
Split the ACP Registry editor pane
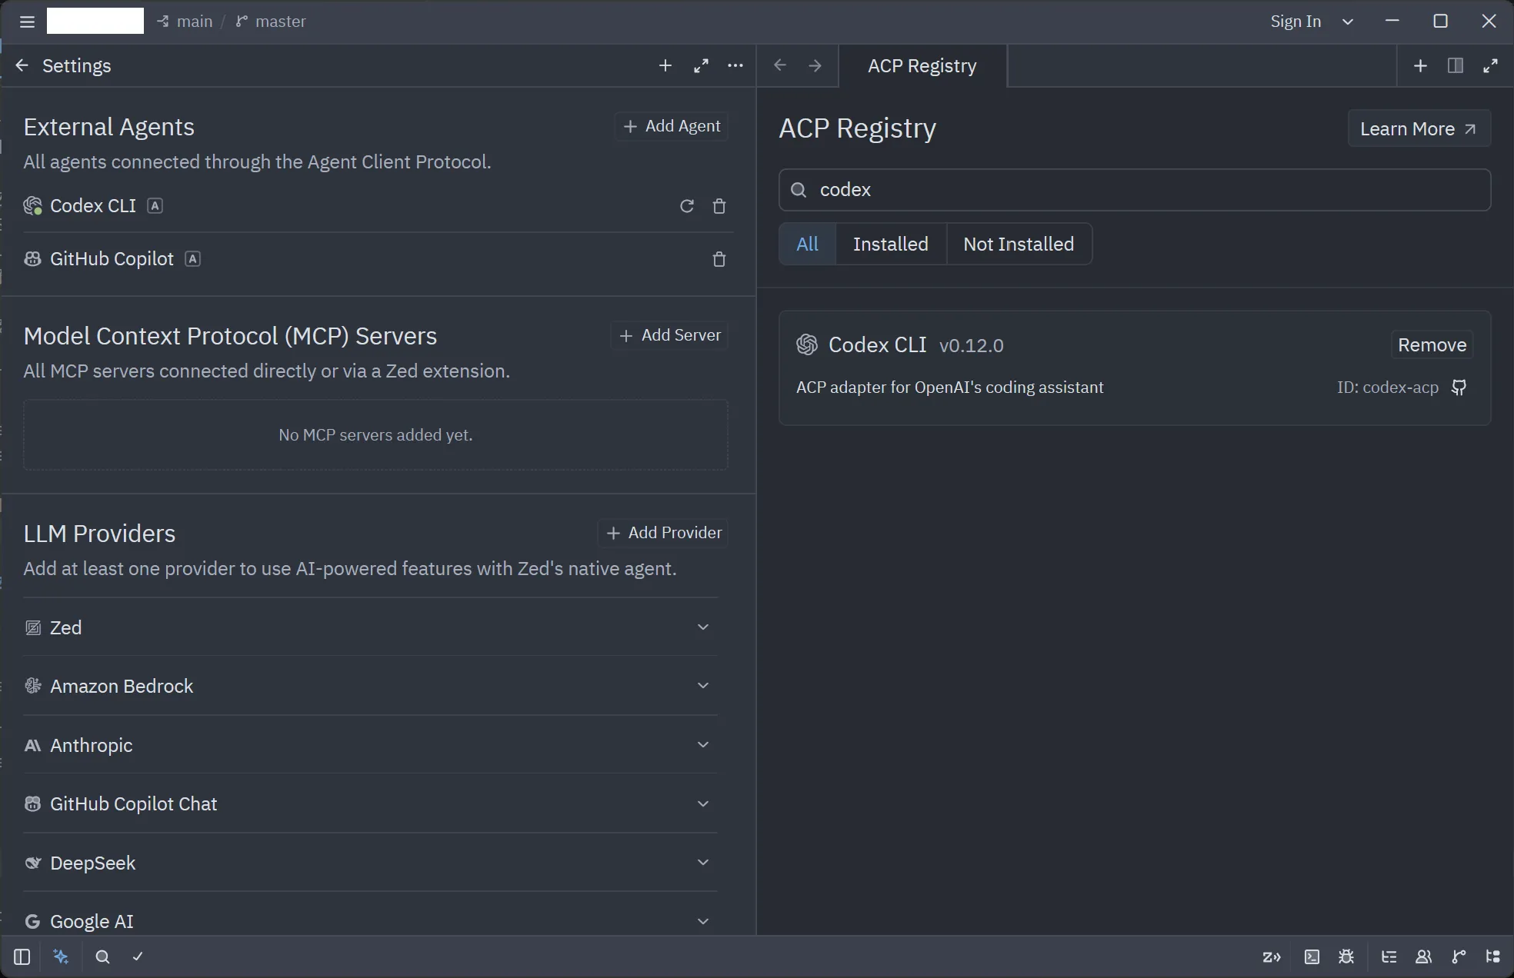click(1456, 66)
